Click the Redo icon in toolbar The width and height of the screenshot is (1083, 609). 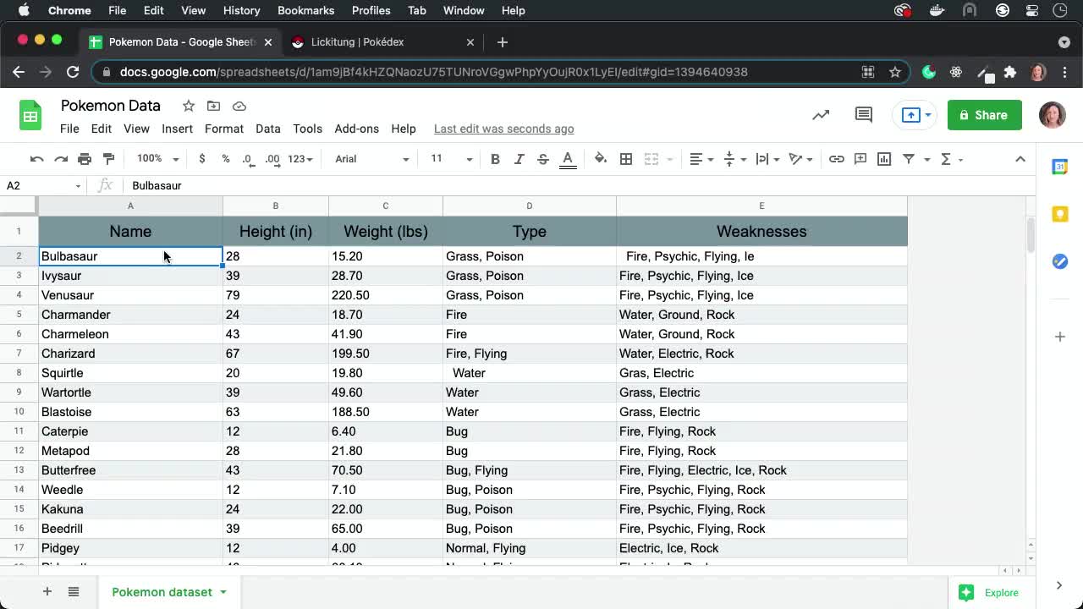pos(61,159)
